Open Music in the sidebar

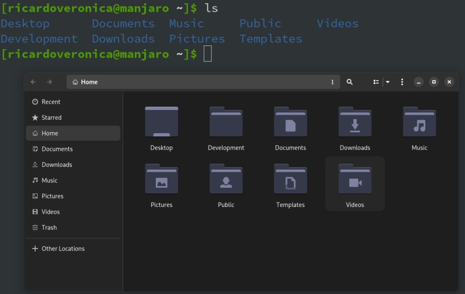pos(73,180)
